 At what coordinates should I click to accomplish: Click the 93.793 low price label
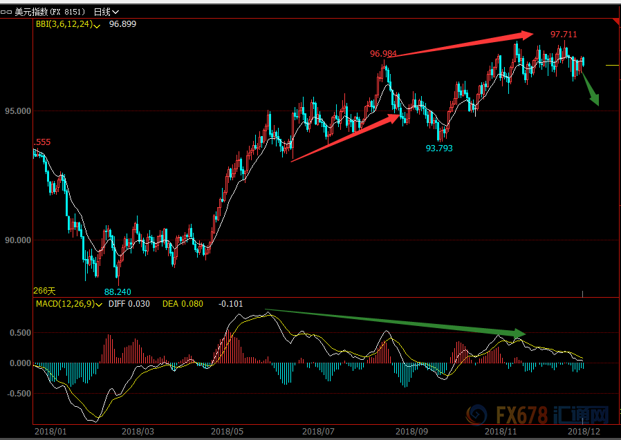(439, 149)
